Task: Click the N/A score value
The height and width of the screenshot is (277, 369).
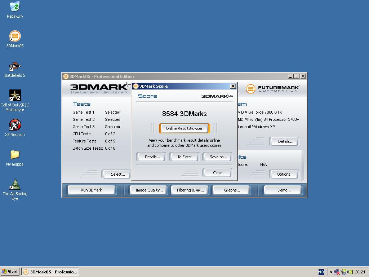Action: (x=263, y=164)
